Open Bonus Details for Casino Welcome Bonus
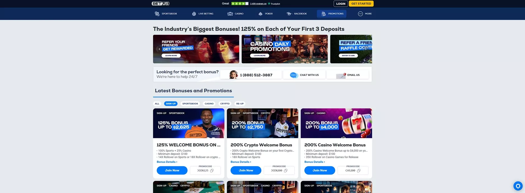Screen dimensions: 525x193 click(315, 162)
